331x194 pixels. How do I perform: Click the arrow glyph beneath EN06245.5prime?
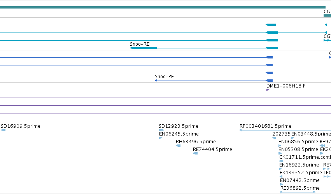[161, 138]
